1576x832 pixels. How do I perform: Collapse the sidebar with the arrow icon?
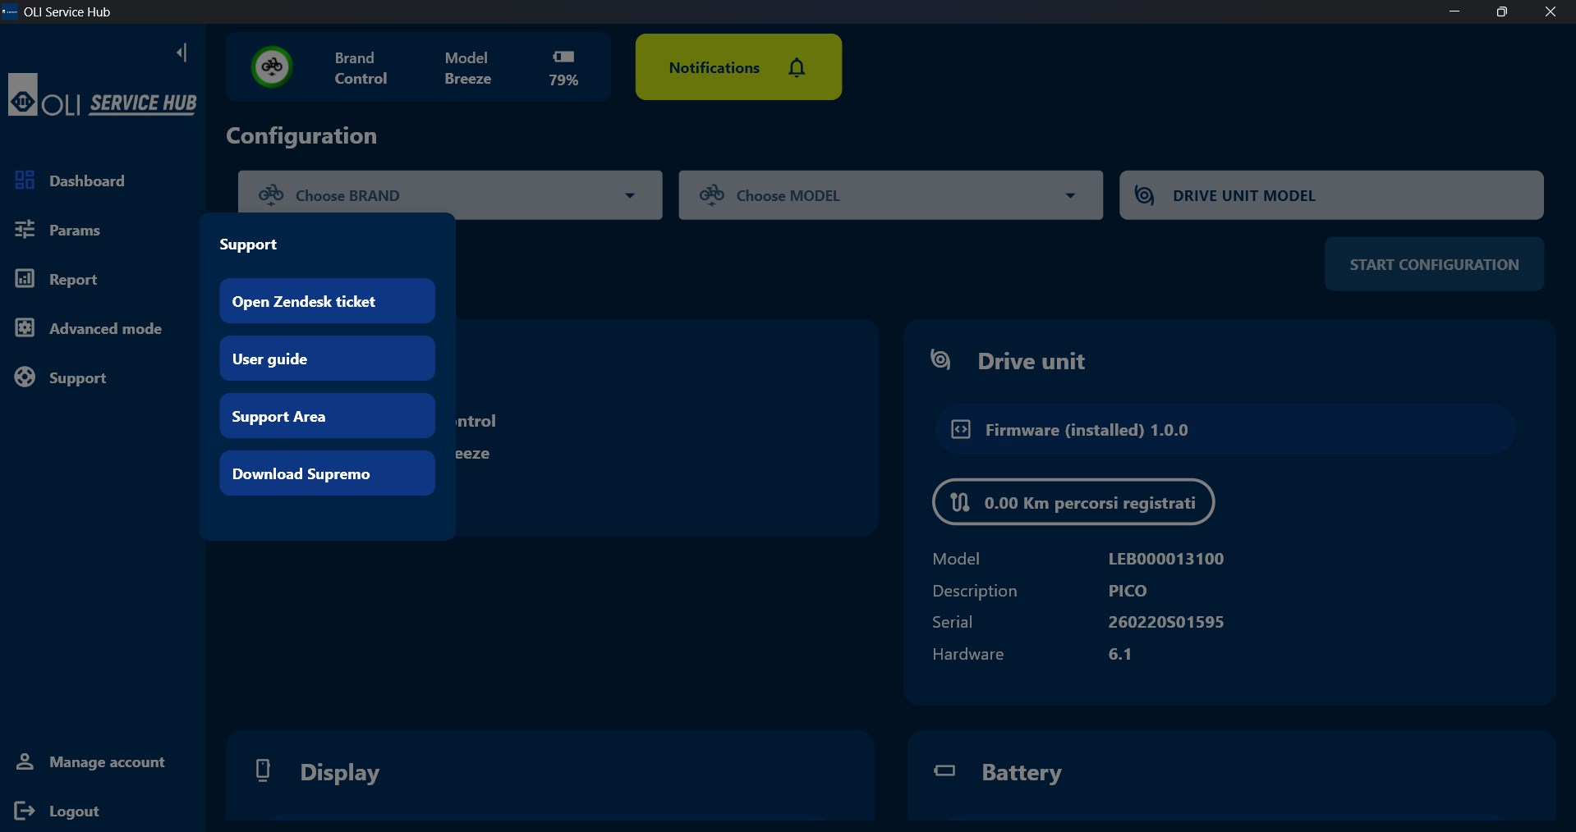click(181, 53)
